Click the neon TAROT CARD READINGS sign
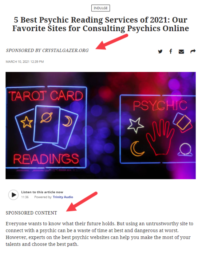This screenshot has width=202, height=253. 46,127
